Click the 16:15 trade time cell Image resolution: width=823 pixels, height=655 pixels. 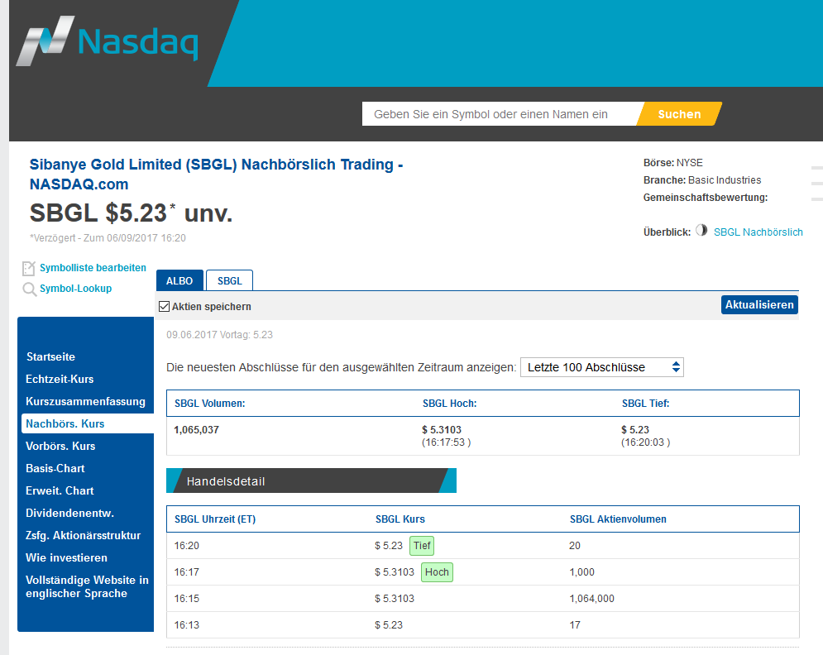pos(187,599)
